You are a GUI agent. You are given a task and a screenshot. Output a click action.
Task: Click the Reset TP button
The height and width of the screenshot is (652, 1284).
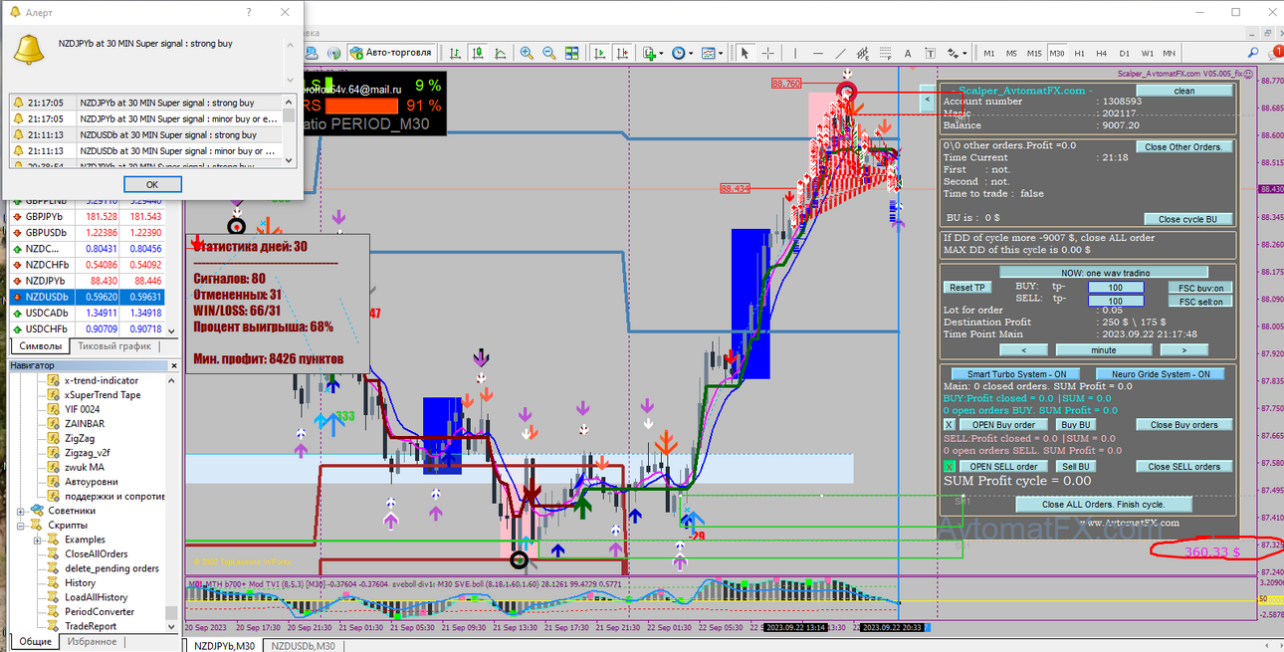point(966,288)
